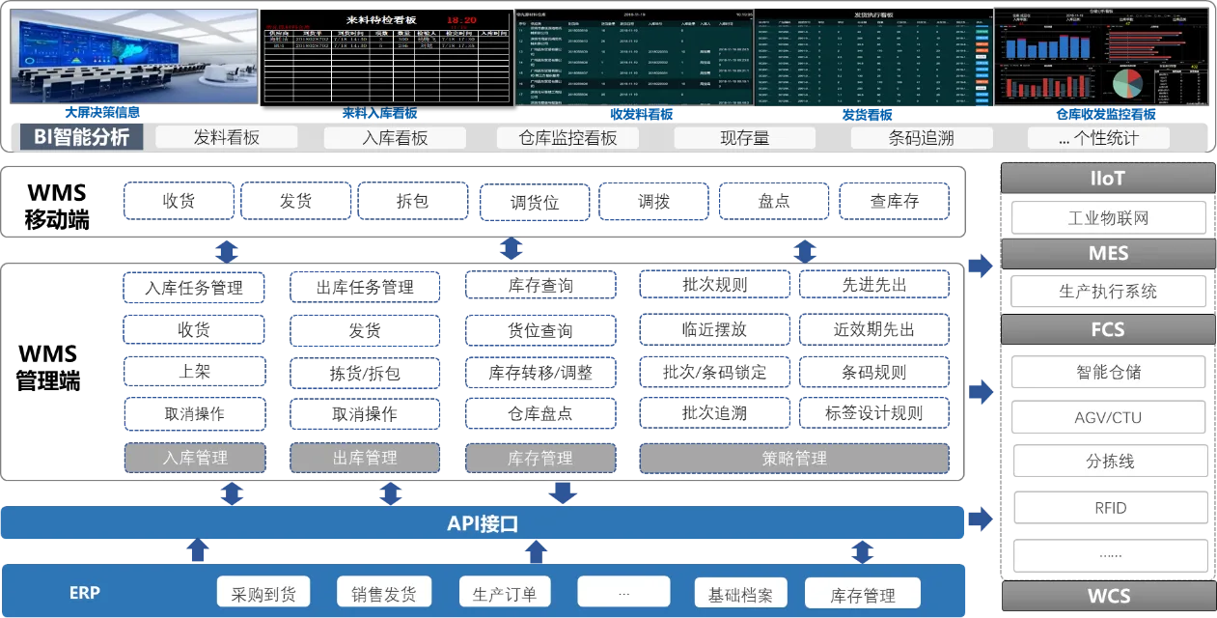
Task: Select the 拆包 mobile function box
Action: click(413, 201)
